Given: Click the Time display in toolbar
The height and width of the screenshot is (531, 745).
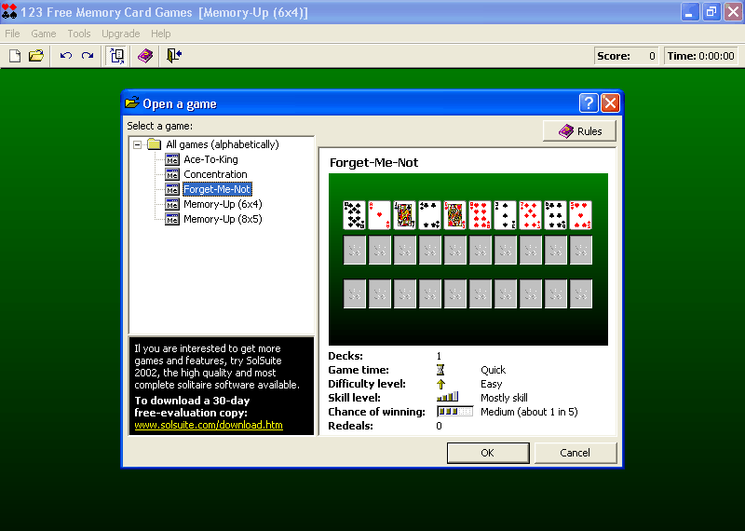Looking at the screenshot, I should [701, 56].
